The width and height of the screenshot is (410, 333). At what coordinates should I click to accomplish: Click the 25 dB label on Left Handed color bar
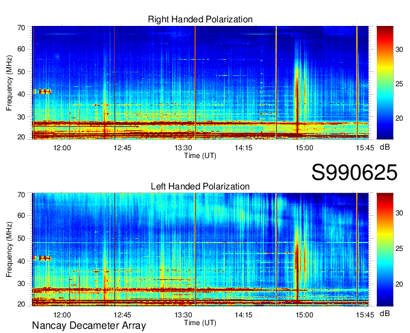click(x=399, y=249)
